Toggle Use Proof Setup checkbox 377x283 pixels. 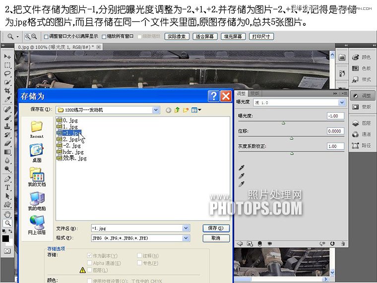click(x=89, y=281)
